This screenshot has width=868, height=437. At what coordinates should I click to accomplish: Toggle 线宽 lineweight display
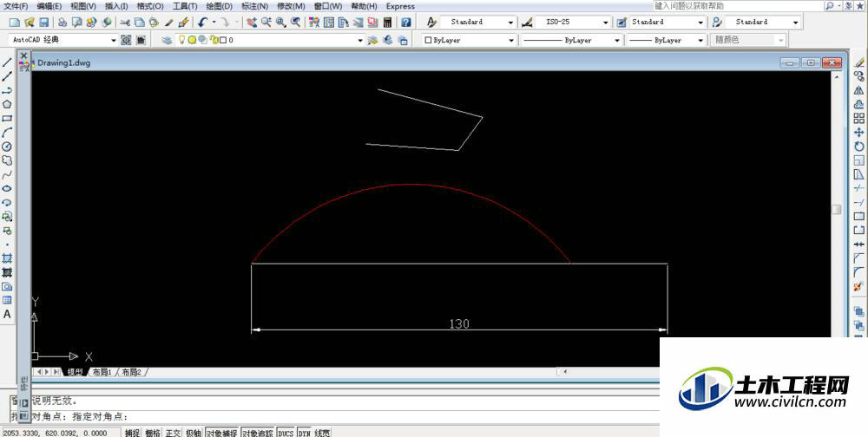322,433
